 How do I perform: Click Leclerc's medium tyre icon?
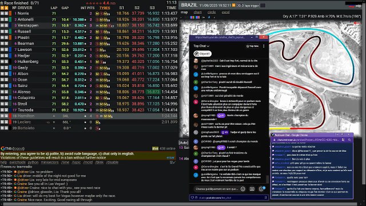tap(97, 122)
